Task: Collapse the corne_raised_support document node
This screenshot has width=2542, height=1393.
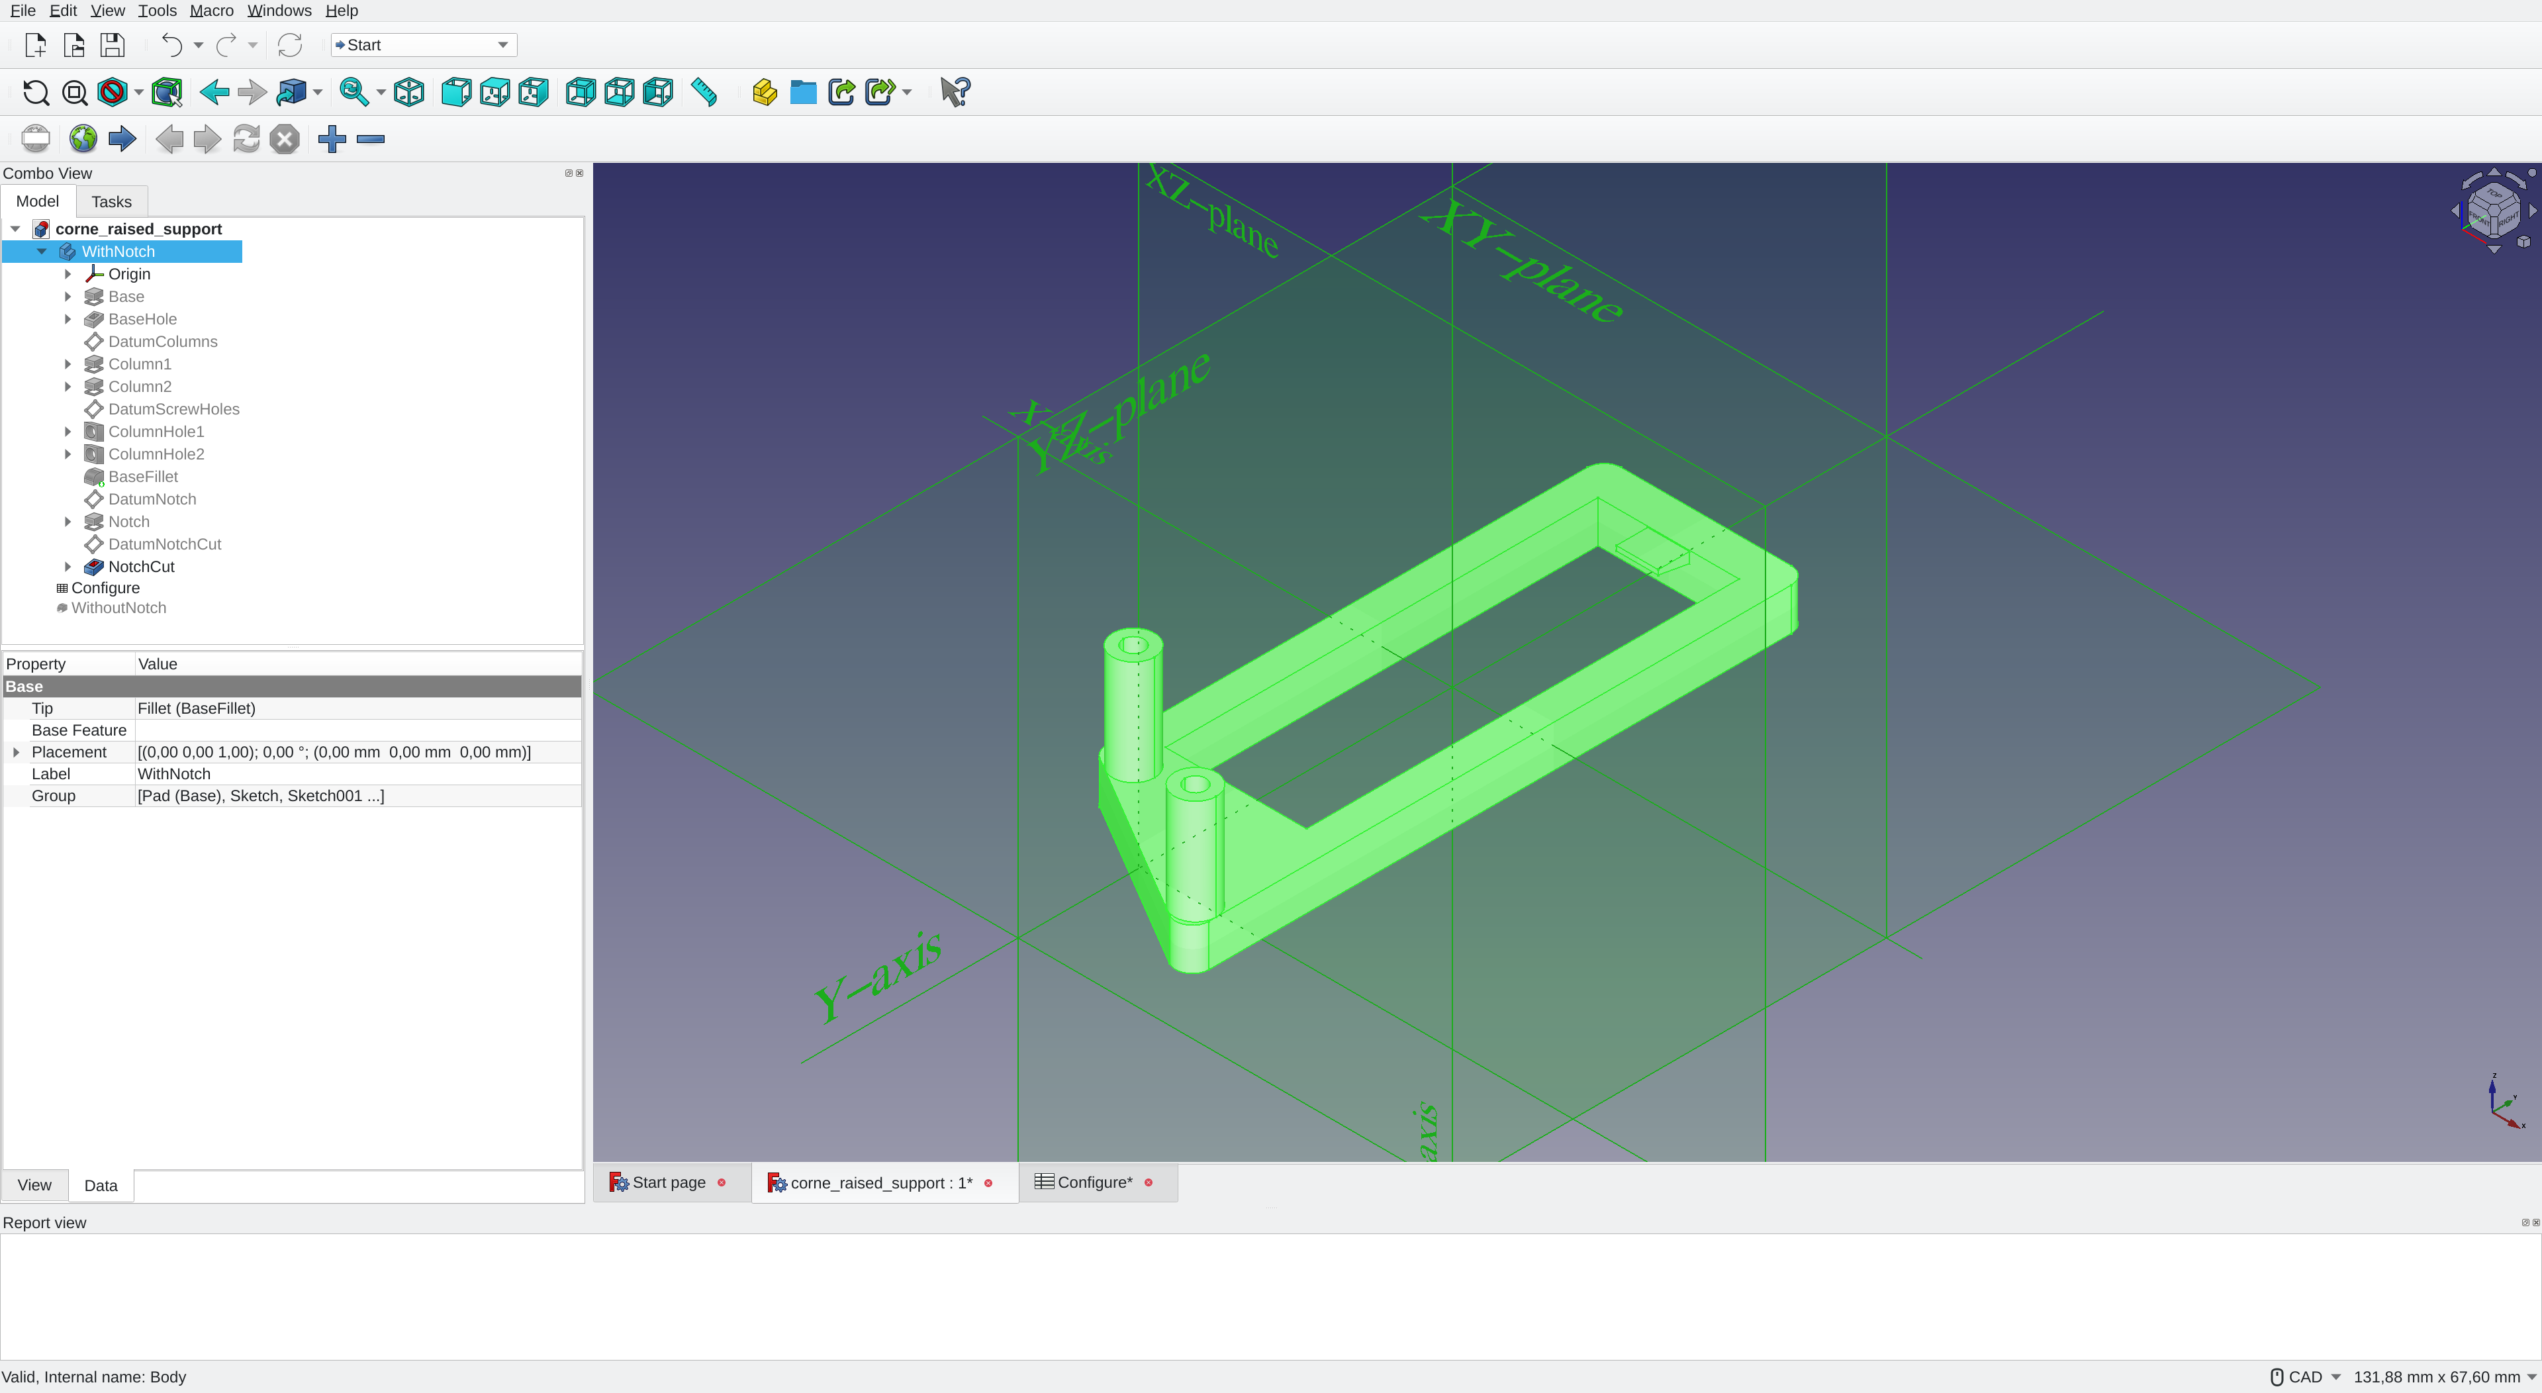Action: (16, 229)
